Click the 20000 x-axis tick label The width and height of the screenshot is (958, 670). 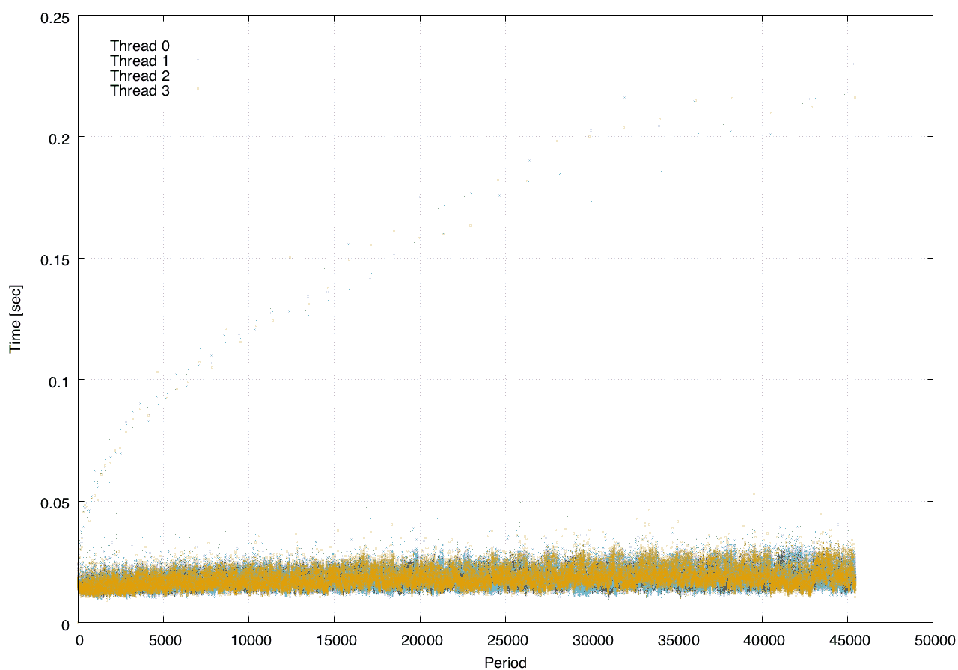coord(420,640)
